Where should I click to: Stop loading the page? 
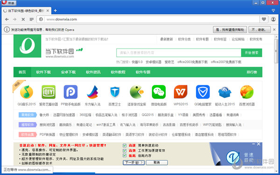[x=23, y=19]
